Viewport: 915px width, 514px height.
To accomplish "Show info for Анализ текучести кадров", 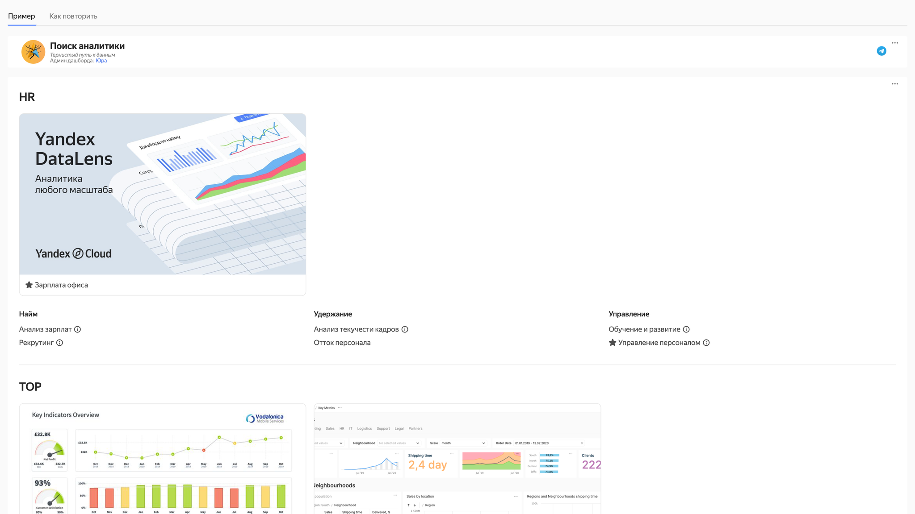I will (x=405, y=329).
